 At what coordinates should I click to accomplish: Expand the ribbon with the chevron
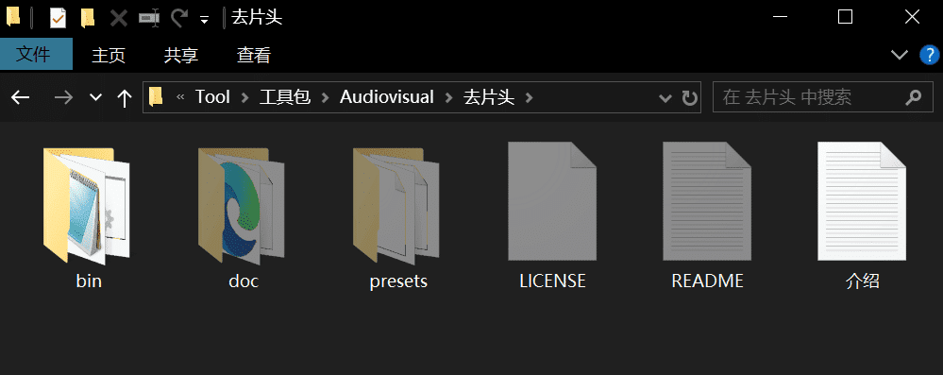pos(899,56)
